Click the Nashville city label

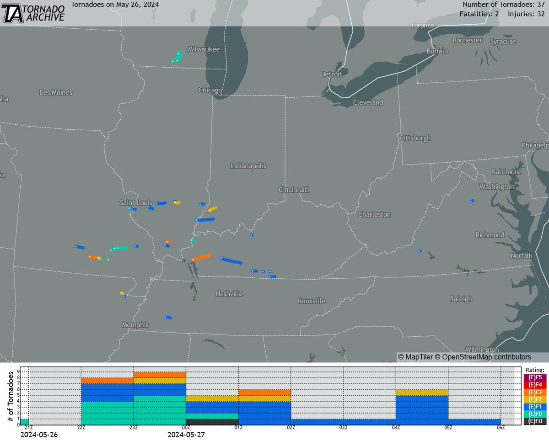pos(229,294)
